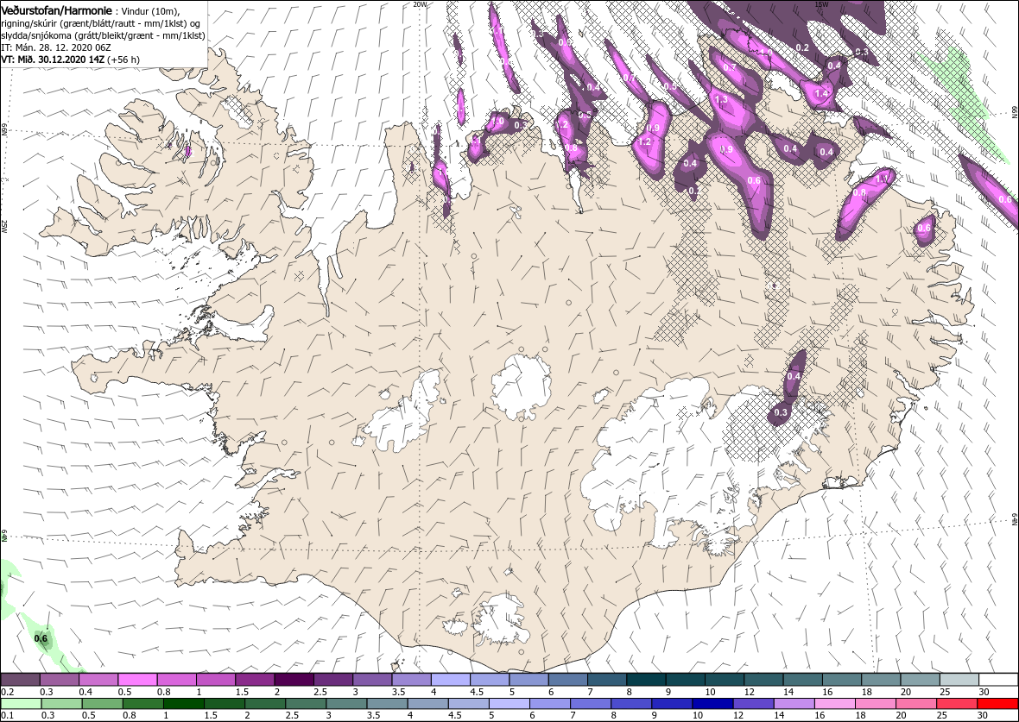Image resolution: width=1019 pixels, height=722 pixels.
Task: Click the 20W longitude label
Action: pos(421,4)
